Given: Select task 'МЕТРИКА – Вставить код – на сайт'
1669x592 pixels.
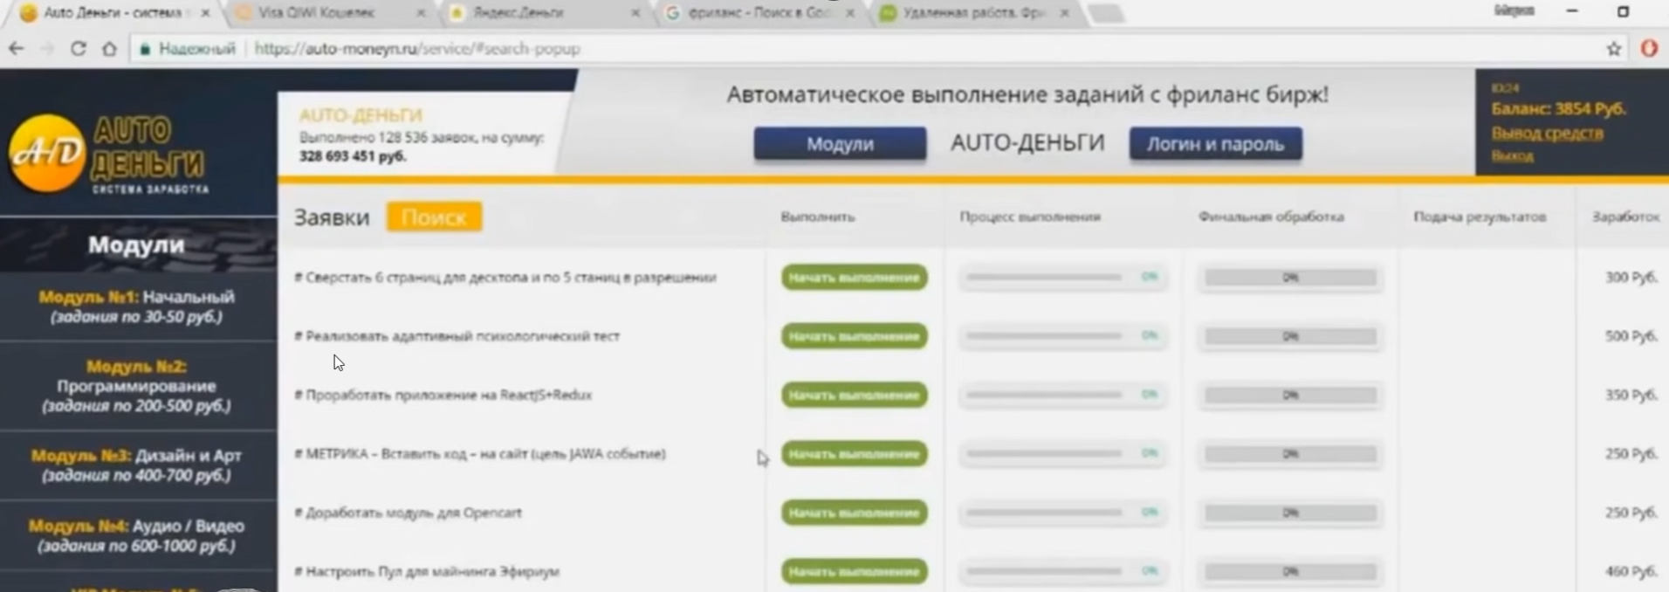Looking at the screenshot, I should point(480,454).
